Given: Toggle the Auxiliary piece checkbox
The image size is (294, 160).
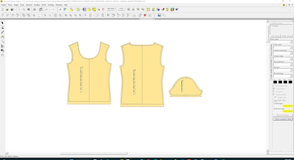Looking at the screenshot, I should 274,95.
